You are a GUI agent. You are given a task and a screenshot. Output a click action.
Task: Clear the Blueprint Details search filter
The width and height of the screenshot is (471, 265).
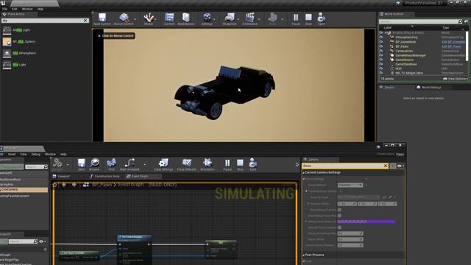(386, 166)
